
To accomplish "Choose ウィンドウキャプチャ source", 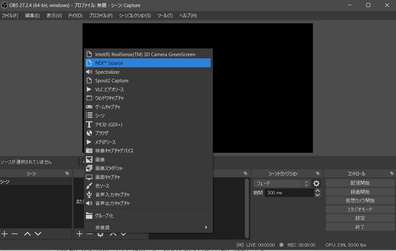I will [148, 98].
